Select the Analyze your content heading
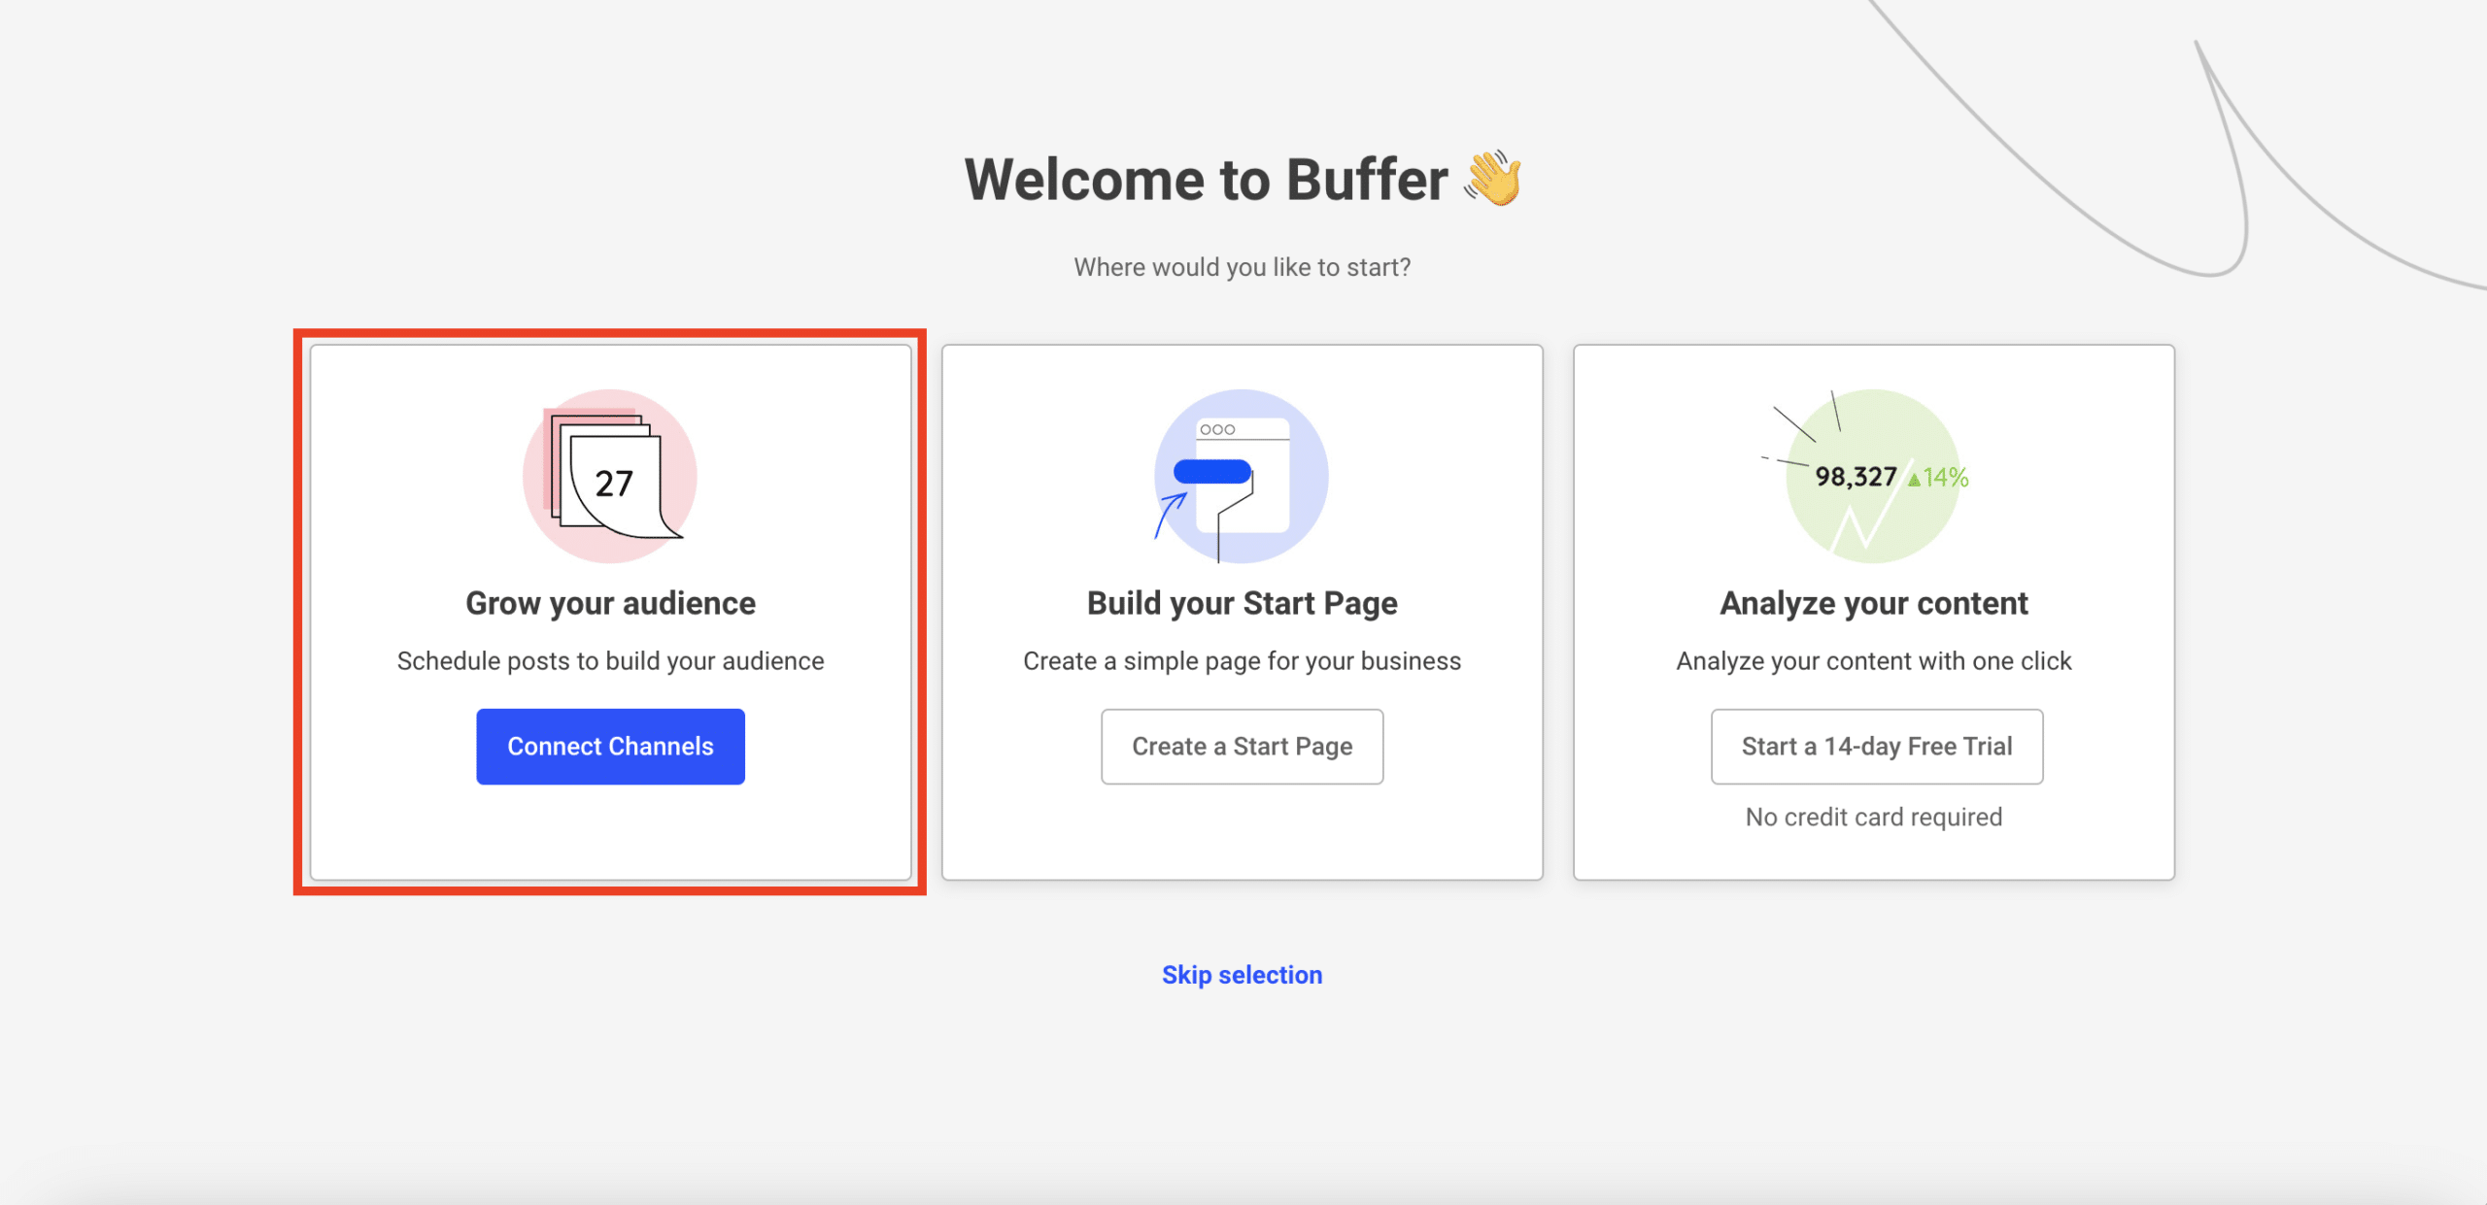The image size is (2487, 1205). coord(1873,603)
